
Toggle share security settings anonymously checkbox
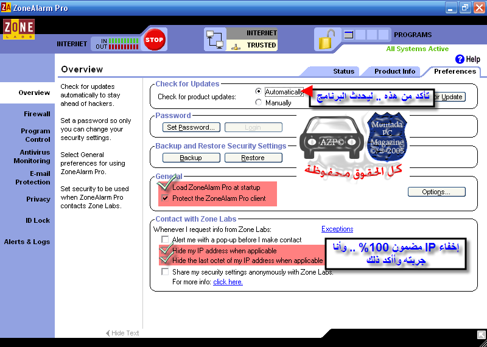click(x=166, y=272)
